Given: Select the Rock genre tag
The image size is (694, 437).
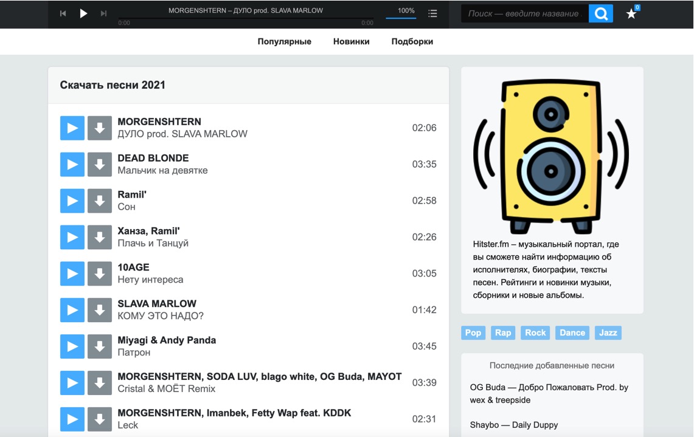Looking at the screenshot, I should point(535,332).
